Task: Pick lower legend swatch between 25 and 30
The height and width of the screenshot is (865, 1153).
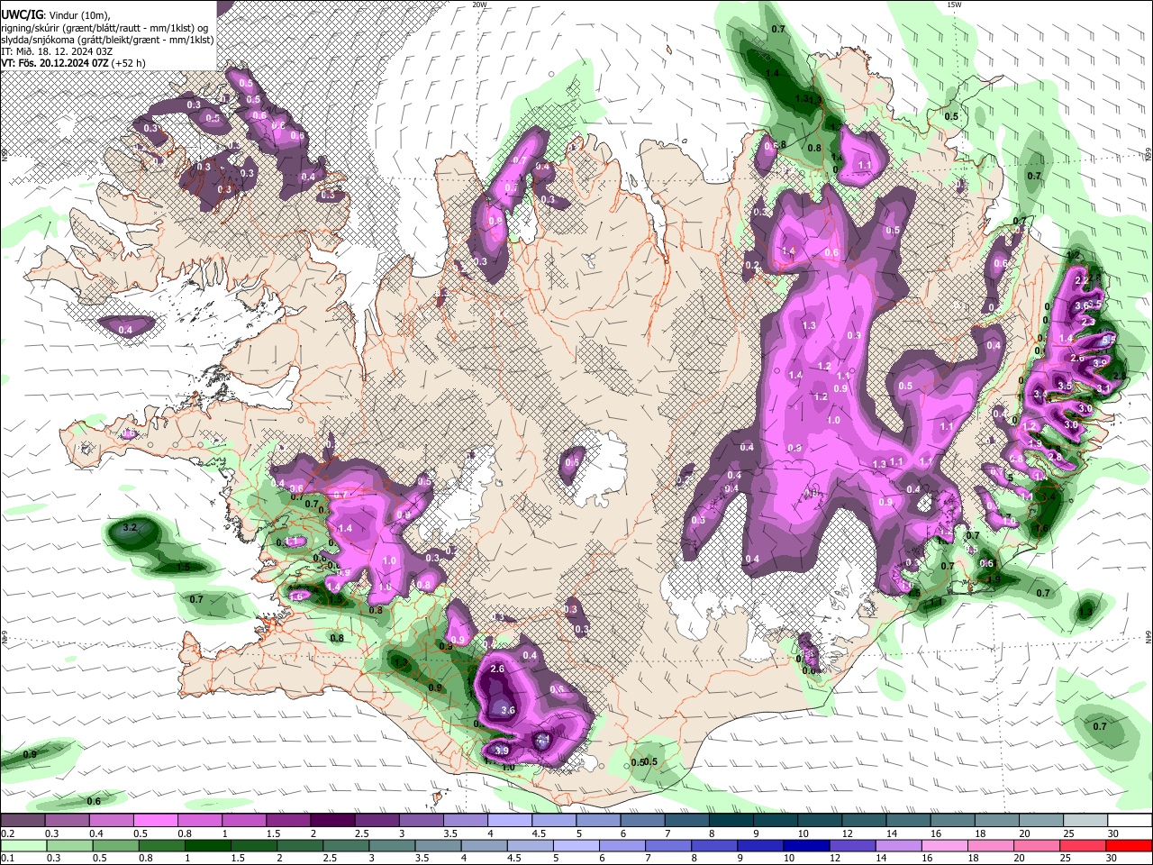Action: tap(1084, 846)
